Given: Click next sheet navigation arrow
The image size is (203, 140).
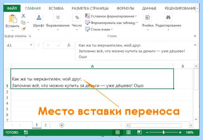Looking at the screenshot, I should pos(20,125).
